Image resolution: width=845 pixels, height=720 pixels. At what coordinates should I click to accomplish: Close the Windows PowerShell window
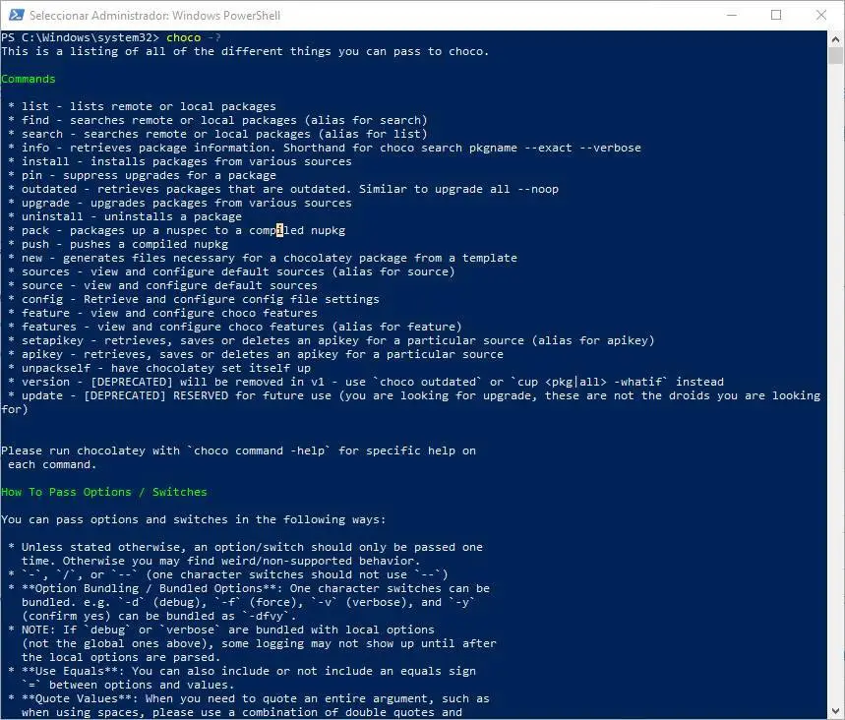[x=820, y=15]
